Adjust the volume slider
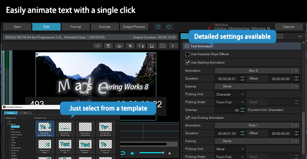This screenshot has width=307, height=159. click(x=151, y=153)
